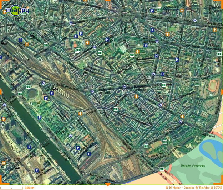Open the Mappy copyright link
The height and width of the screenshot is (190, 223).
click(174, 188)
